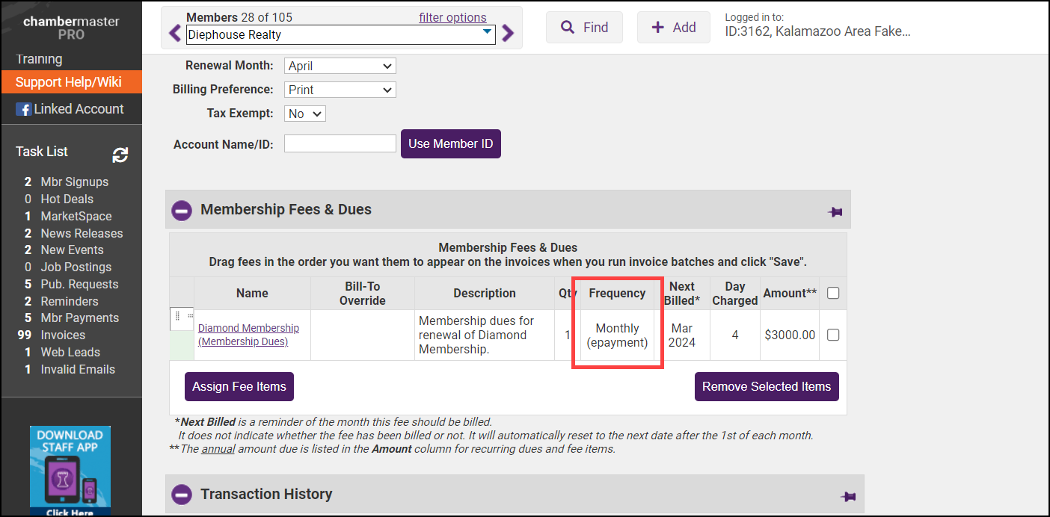Open the Renewal Month dropdown
This screenshot has height=517, width=1050.
tap(340, 66)
